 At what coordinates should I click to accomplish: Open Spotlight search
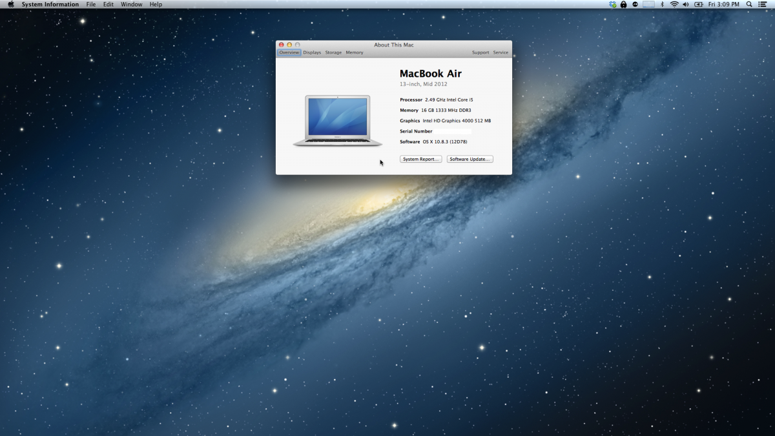(x=749, y=5)
